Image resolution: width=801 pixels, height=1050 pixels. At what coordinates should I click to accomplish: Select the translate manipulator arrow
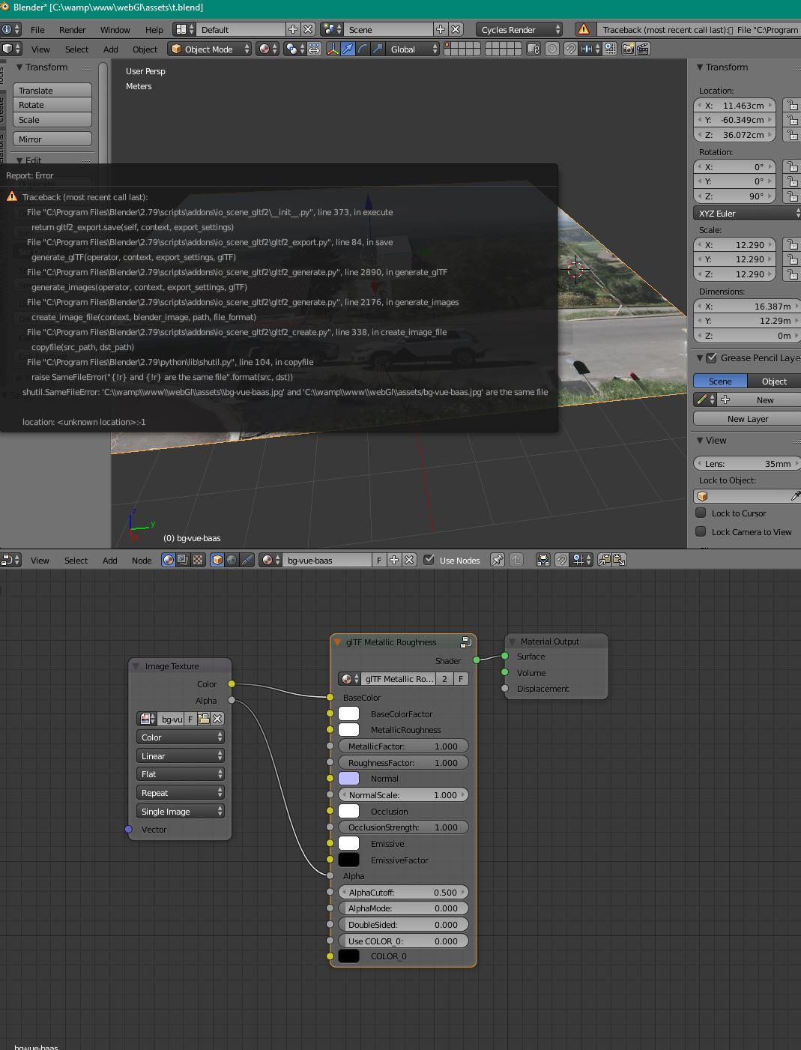pyautogui.click(x=348, y=49)
